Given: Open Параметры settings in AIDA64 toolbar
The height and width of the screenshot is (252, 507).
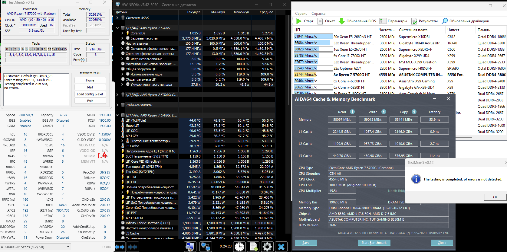Looking at the screenshot, I should 393,21.
